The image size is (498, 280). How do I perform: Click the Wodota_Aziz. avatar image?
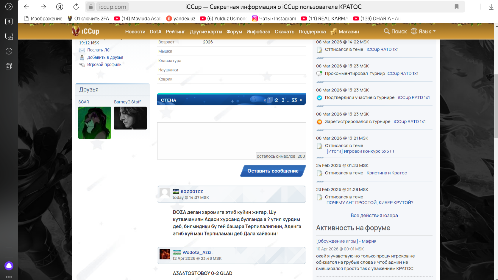165,254
